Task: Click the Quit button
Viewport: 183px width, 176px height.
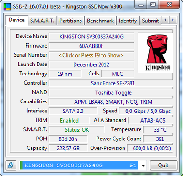Action: click(163, 165)
